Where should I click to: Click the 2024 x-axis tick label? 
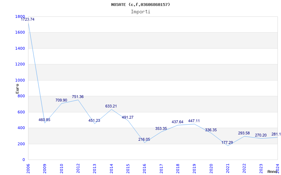click(277, 169)
